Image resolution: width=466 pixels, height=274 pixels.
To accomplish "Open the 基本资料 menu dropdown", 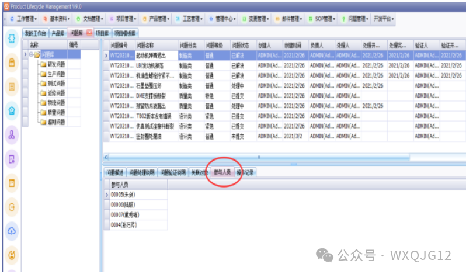I will [x=57, y=19].
